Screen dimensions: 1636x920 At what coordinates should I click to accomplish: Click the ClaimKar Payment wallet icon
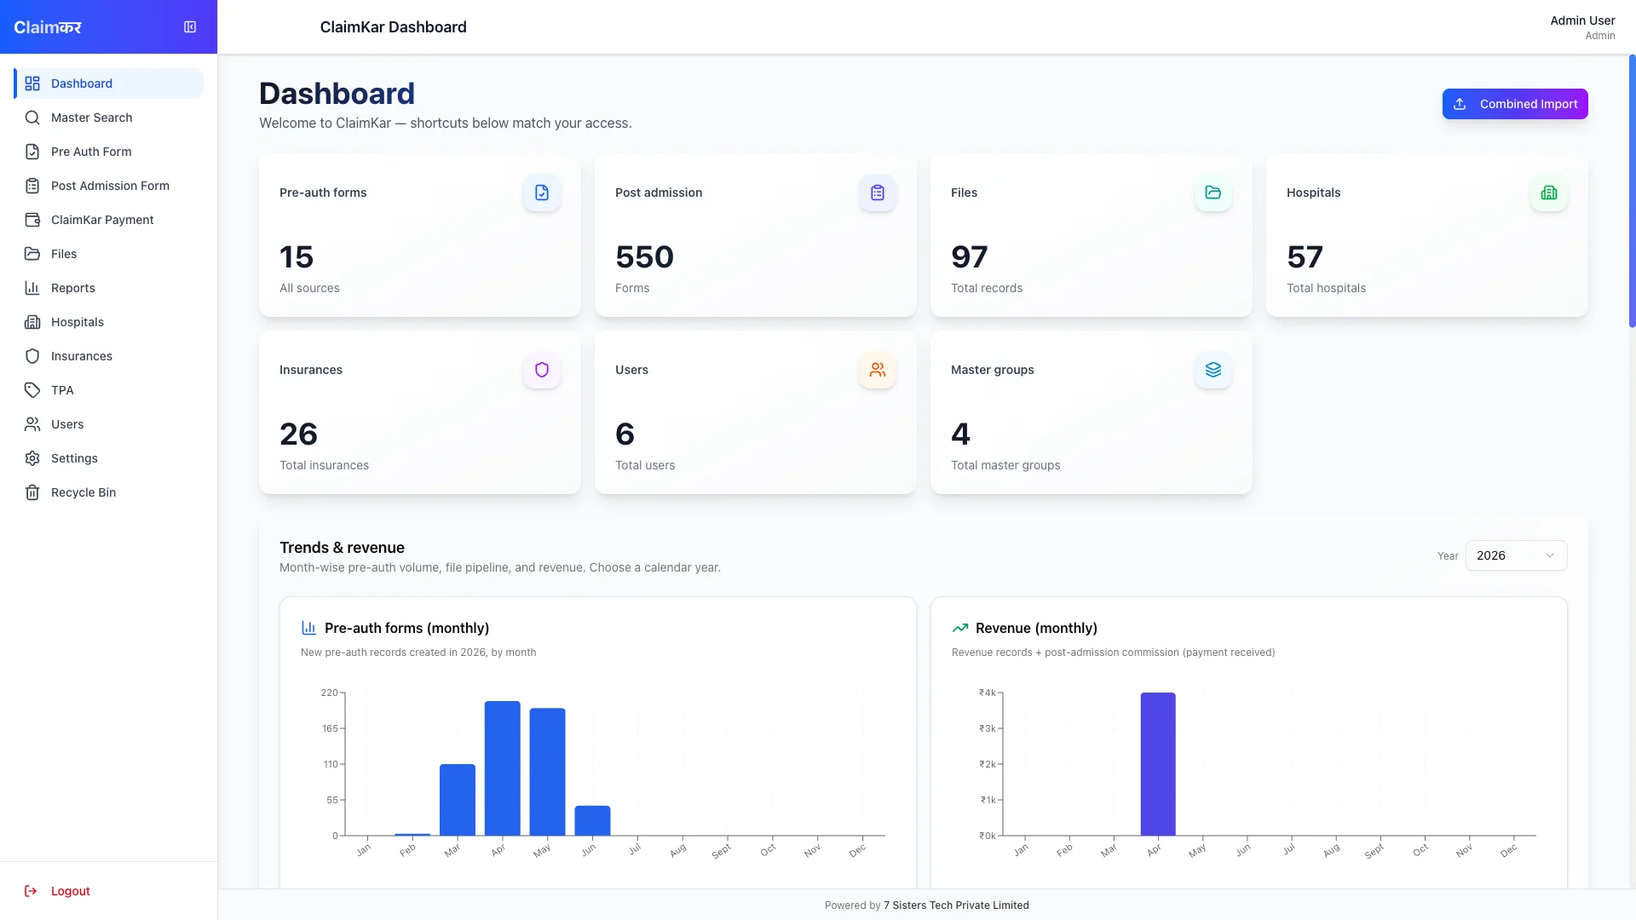pyautogui.click(x=32, y=220)
